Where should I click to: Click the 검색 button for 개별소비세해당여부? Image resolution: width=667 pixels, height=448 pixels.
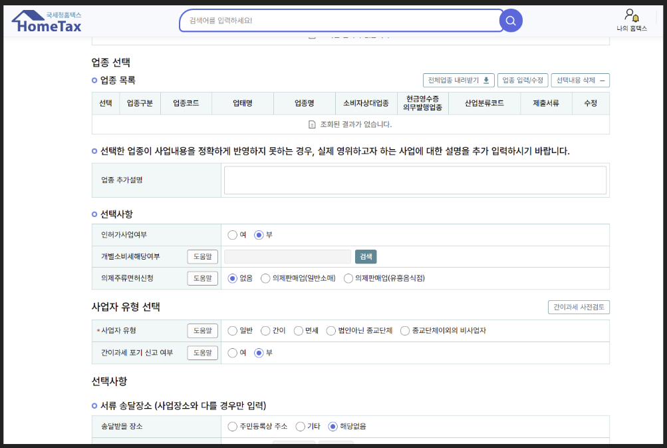[x=365, y=256]
